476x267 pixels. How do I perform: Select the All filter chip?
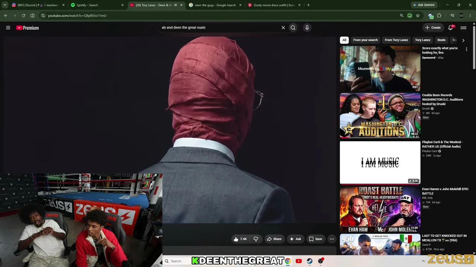coord(344,40)
